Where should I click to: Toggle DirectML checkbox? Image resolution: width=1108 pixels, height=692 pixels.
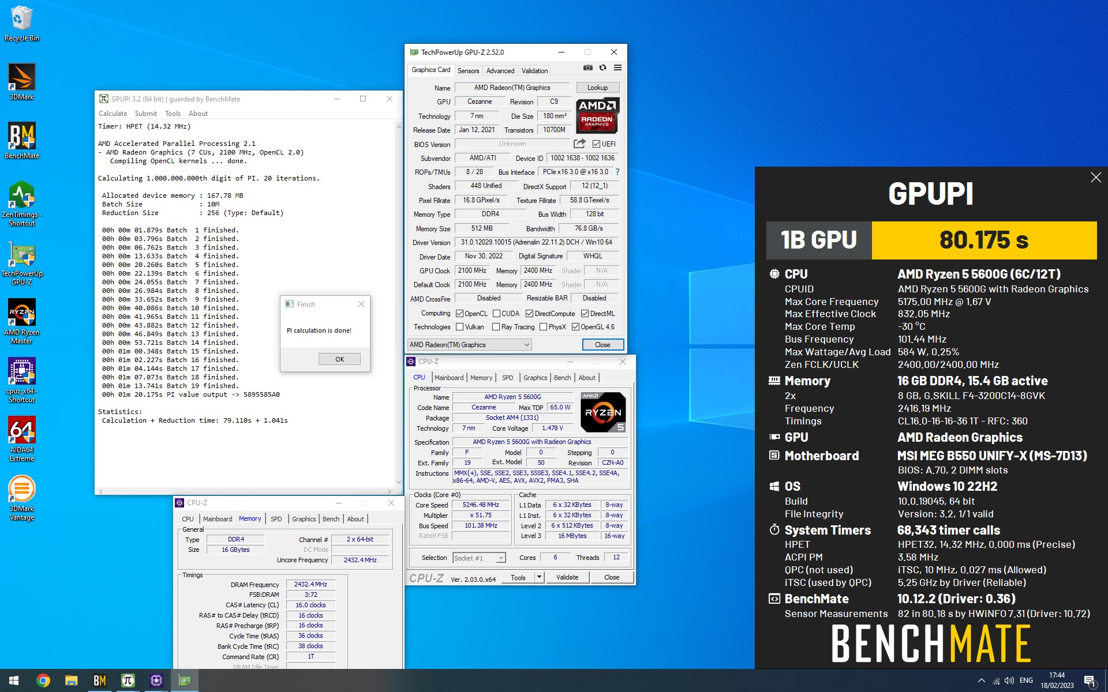(x=585, y=314)
